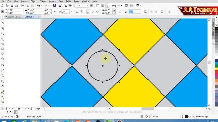The image size is (218, 122).
Task: Click the Export icon
Action: 65,6
